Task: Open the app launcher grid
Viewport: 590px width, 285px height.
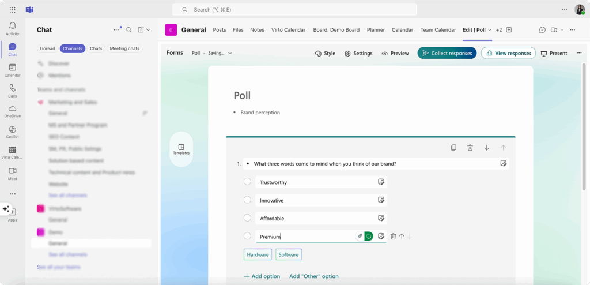Action: [x=13, y=10]
